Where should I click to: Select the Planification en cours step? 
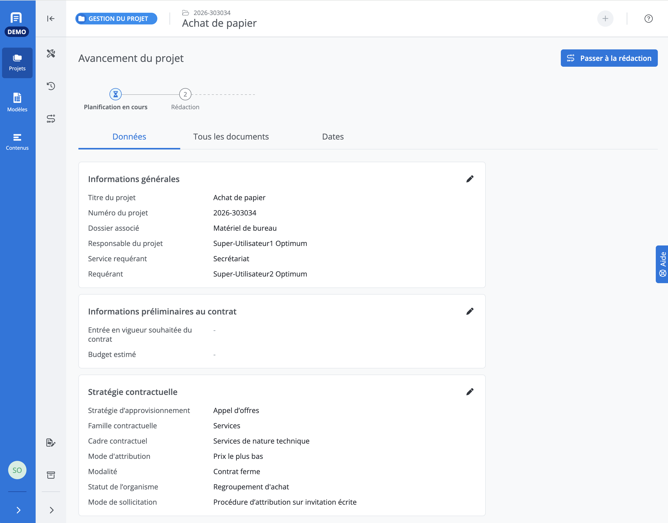tap(115, 99)
